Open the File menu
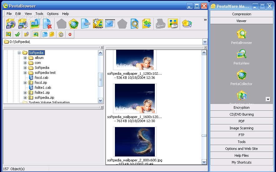276x172 pixels. click(x=9, y=14)
